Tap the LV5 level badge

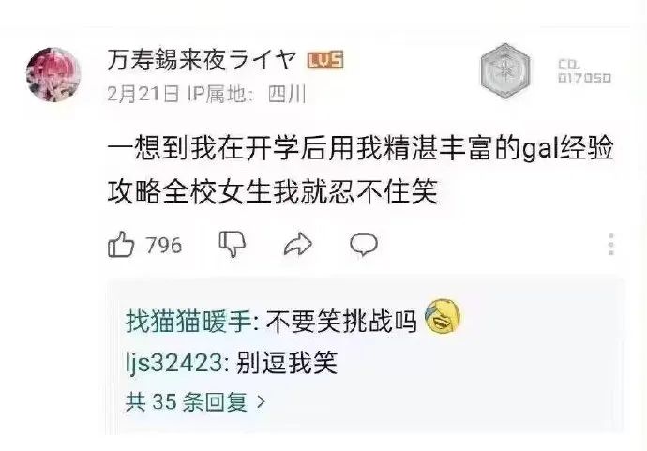[x=325, y=60]
